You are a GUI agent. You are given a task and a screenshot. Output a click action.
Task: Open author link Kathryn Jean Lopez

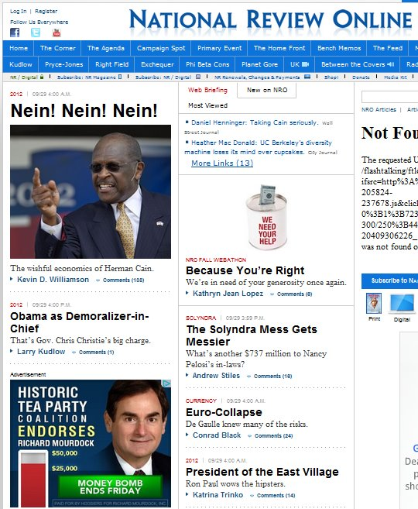tap(228, 293)
